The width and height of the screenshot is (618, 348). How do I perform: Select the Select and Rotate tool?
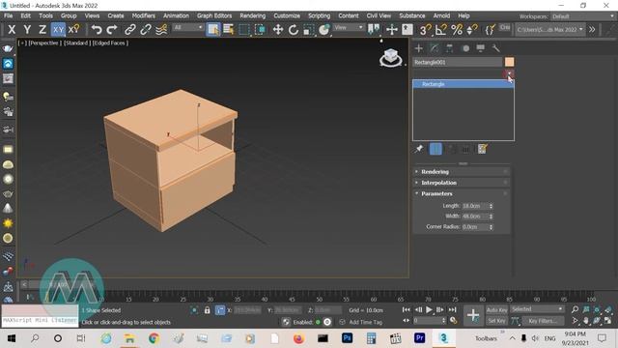click(x=294, y=30)
